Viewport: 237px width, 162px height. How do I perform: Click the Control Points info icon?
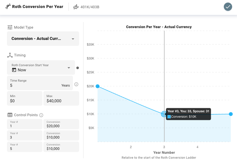41,115
